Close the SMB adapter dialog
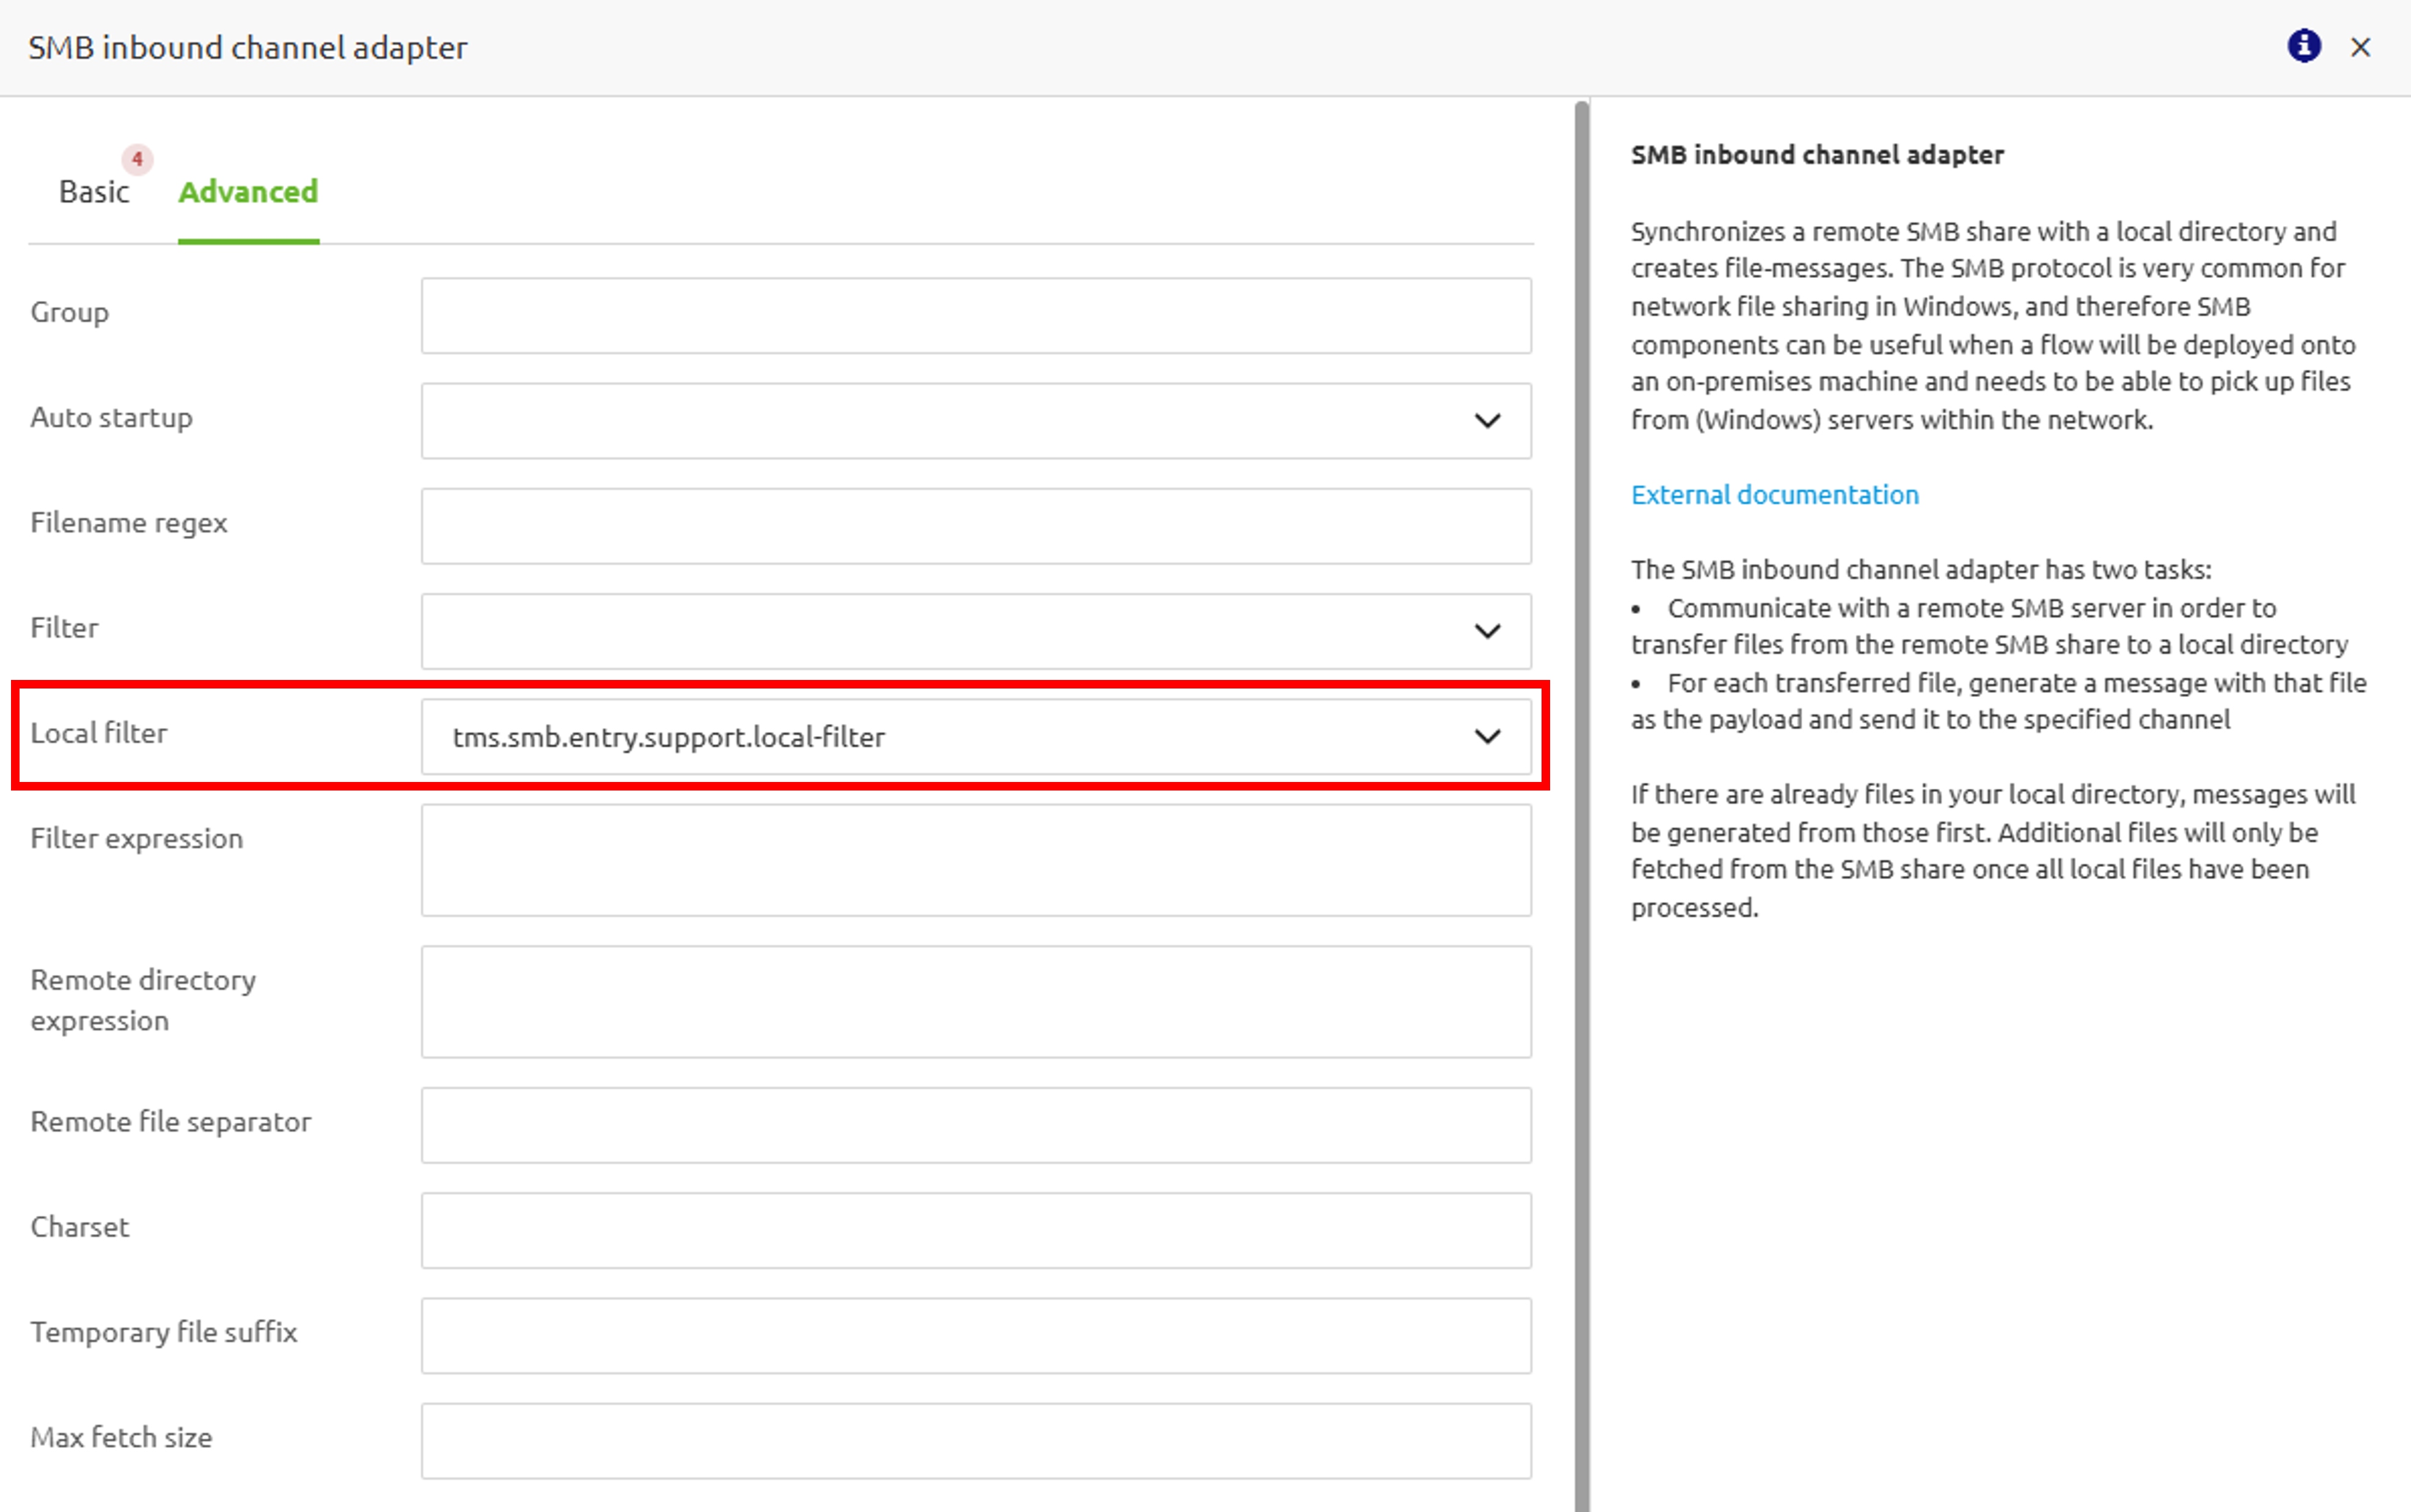Viewport: 2411px width, 1512px height. point(2360,47)
